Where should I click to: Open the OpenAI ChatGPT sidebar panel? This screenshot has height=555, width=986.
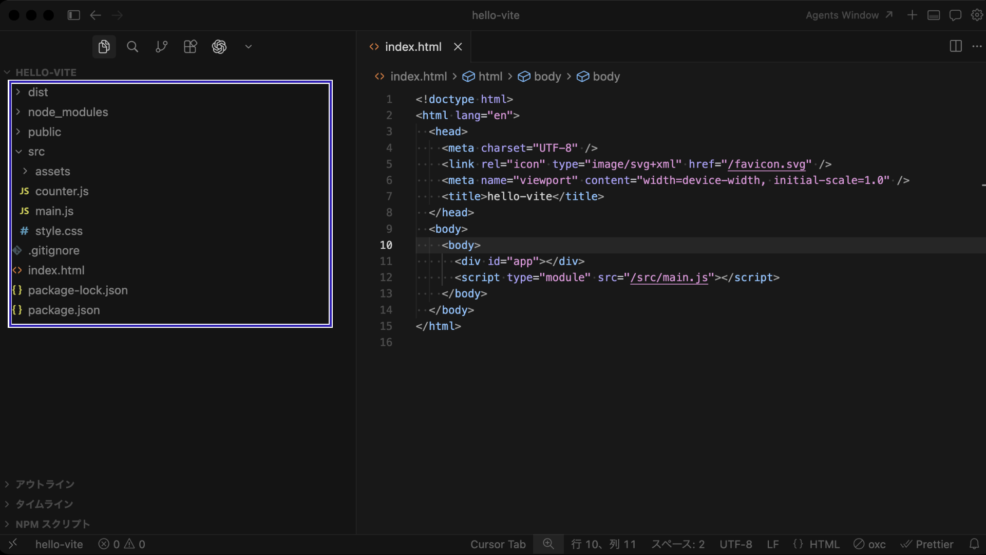[x=219, y=46]
